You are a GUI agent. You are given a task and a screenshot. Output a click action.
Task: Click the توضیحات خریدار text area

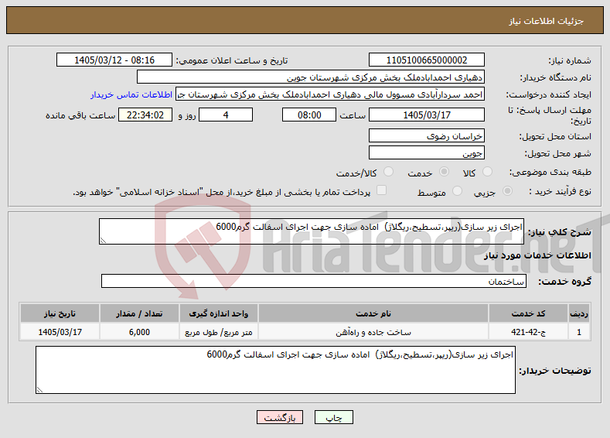[275, 370]
